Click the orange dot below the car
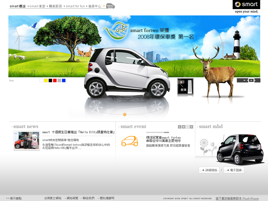 click(x=125, y=115)
